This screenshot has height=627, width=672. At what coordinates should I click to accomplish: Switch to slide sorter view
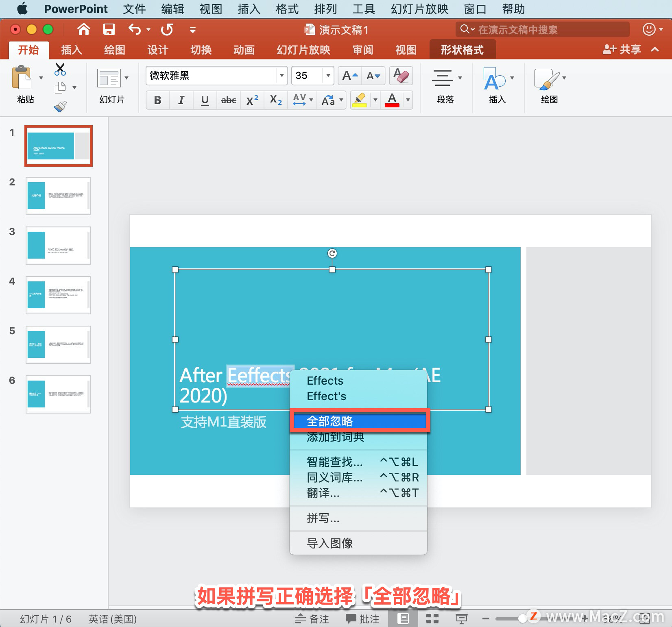[x=432, y=618]
